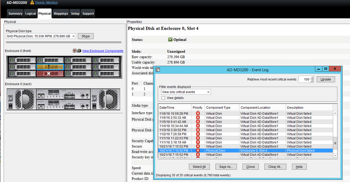
Task: Open the View only critical events dropdown
Action: (x=186, y=92)
